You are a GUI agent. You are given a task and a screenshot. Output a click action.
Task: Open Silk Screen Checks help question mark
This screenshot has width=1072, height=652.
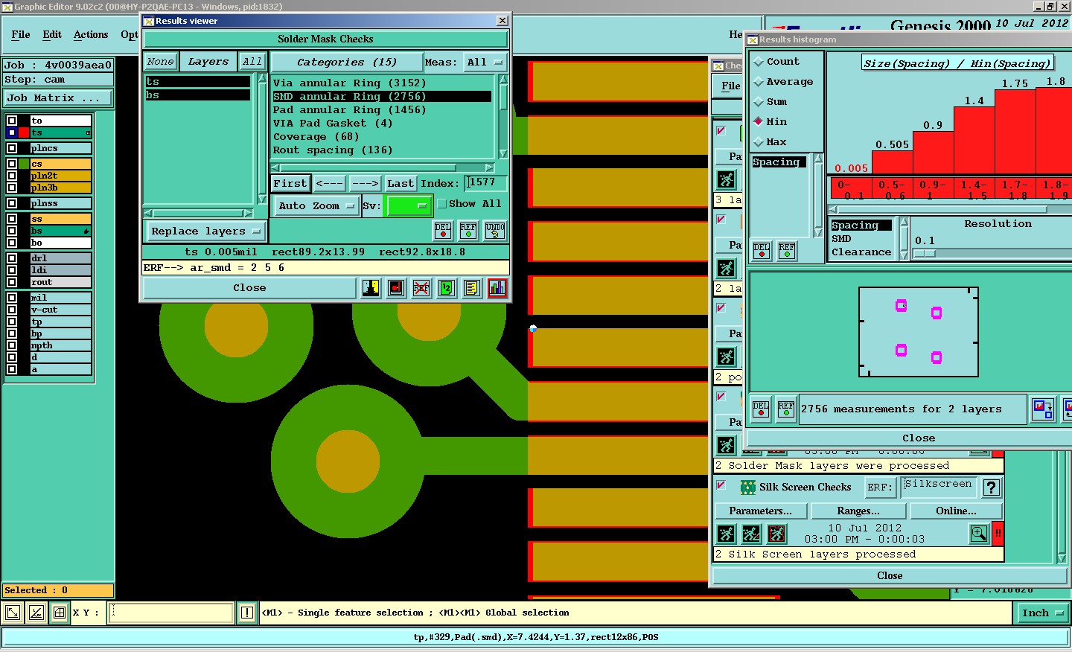(x=992, y=488)
